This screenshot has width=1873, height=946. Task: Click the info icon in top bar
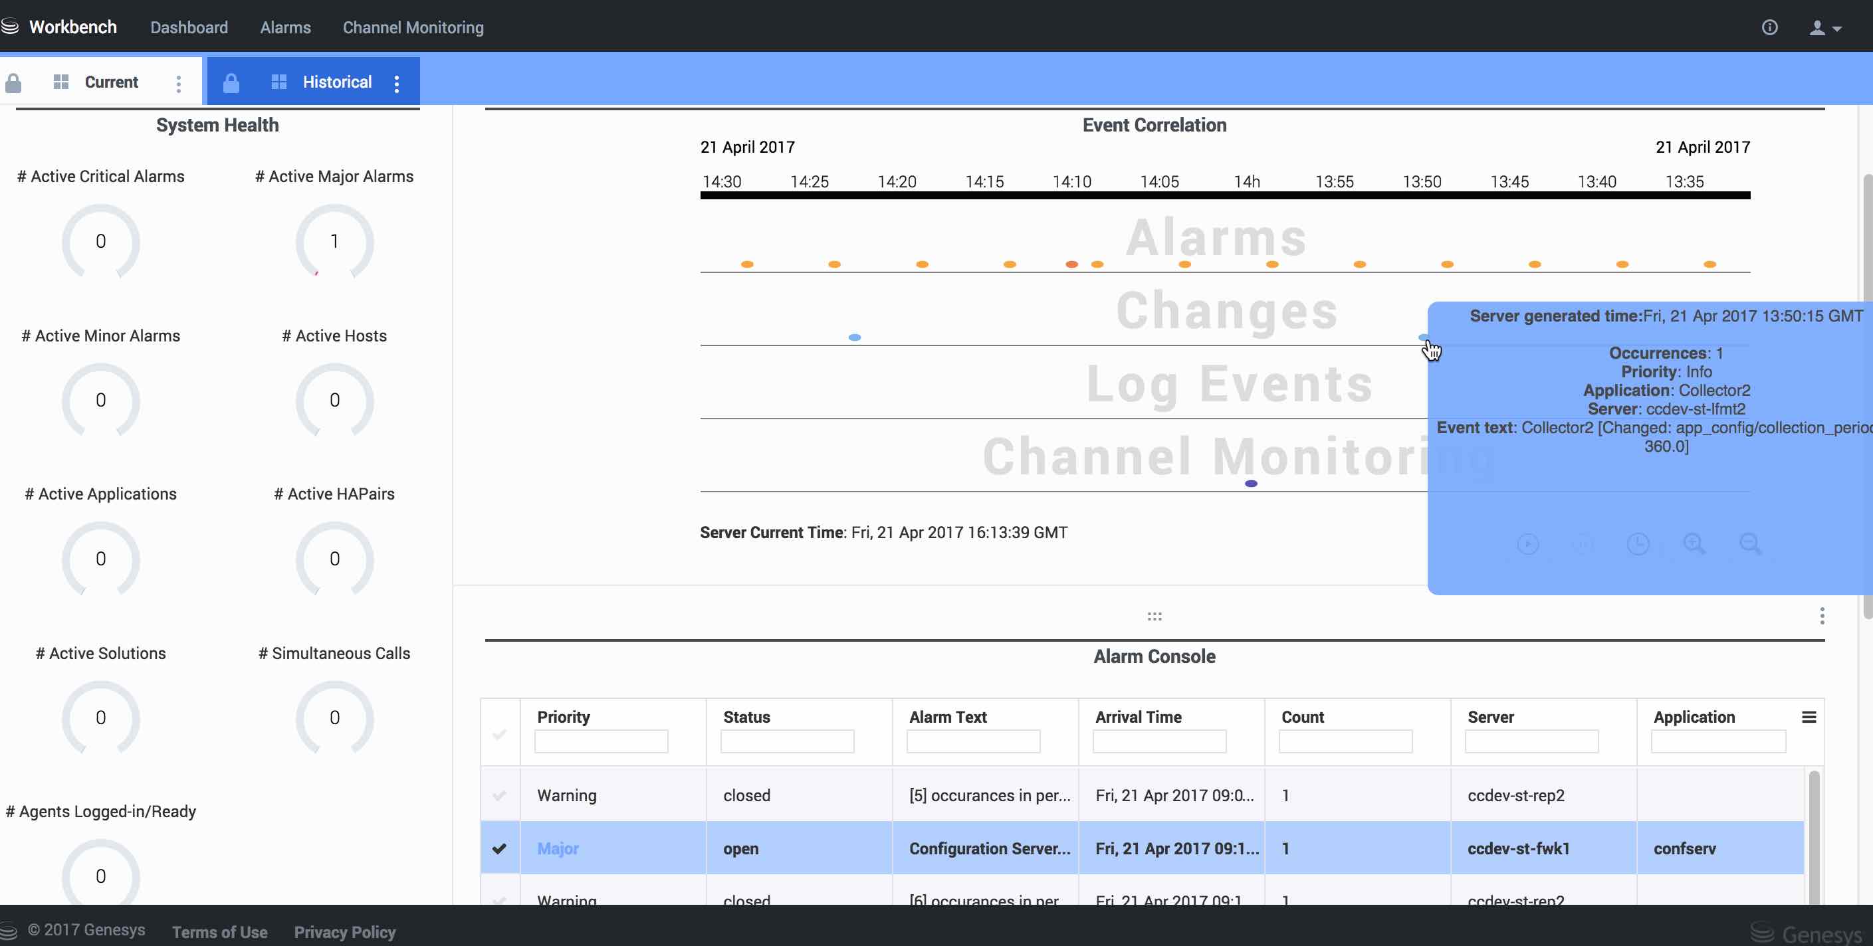click(x=1769, y=28)
